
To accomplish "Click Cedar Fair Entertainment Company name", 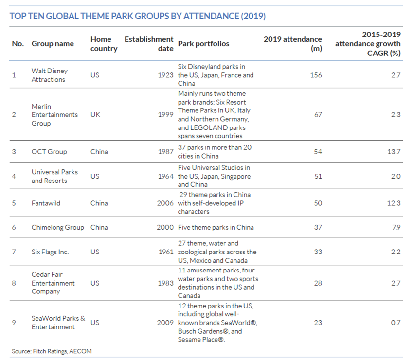I will coord(53,283).
